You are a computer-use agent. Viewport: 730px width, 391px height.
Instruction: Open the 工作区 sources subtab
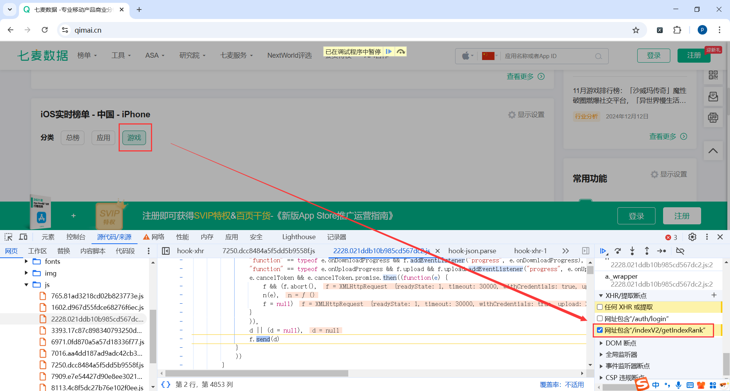pyautogui.click(x=37, y=251)
